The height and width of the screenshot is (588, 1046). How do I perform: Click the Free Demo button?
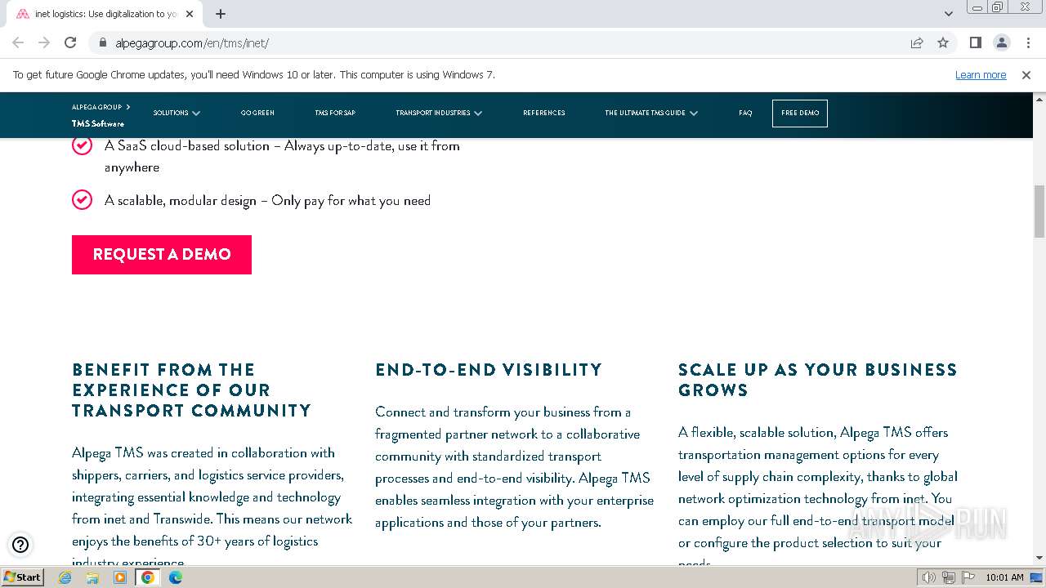(800, 113)
